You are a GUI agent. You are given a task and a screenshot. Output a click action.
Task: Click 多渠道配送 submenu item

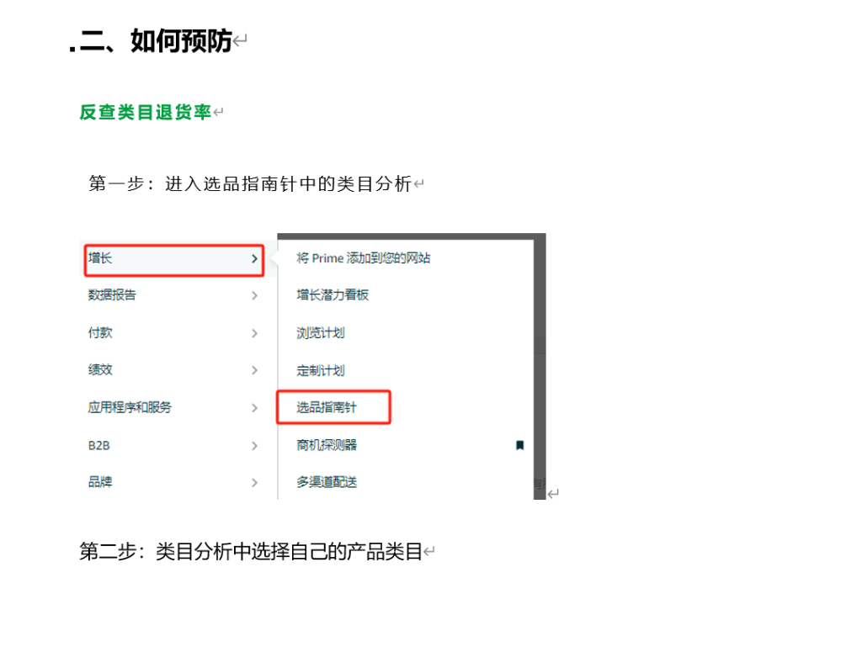pos(327,482)
